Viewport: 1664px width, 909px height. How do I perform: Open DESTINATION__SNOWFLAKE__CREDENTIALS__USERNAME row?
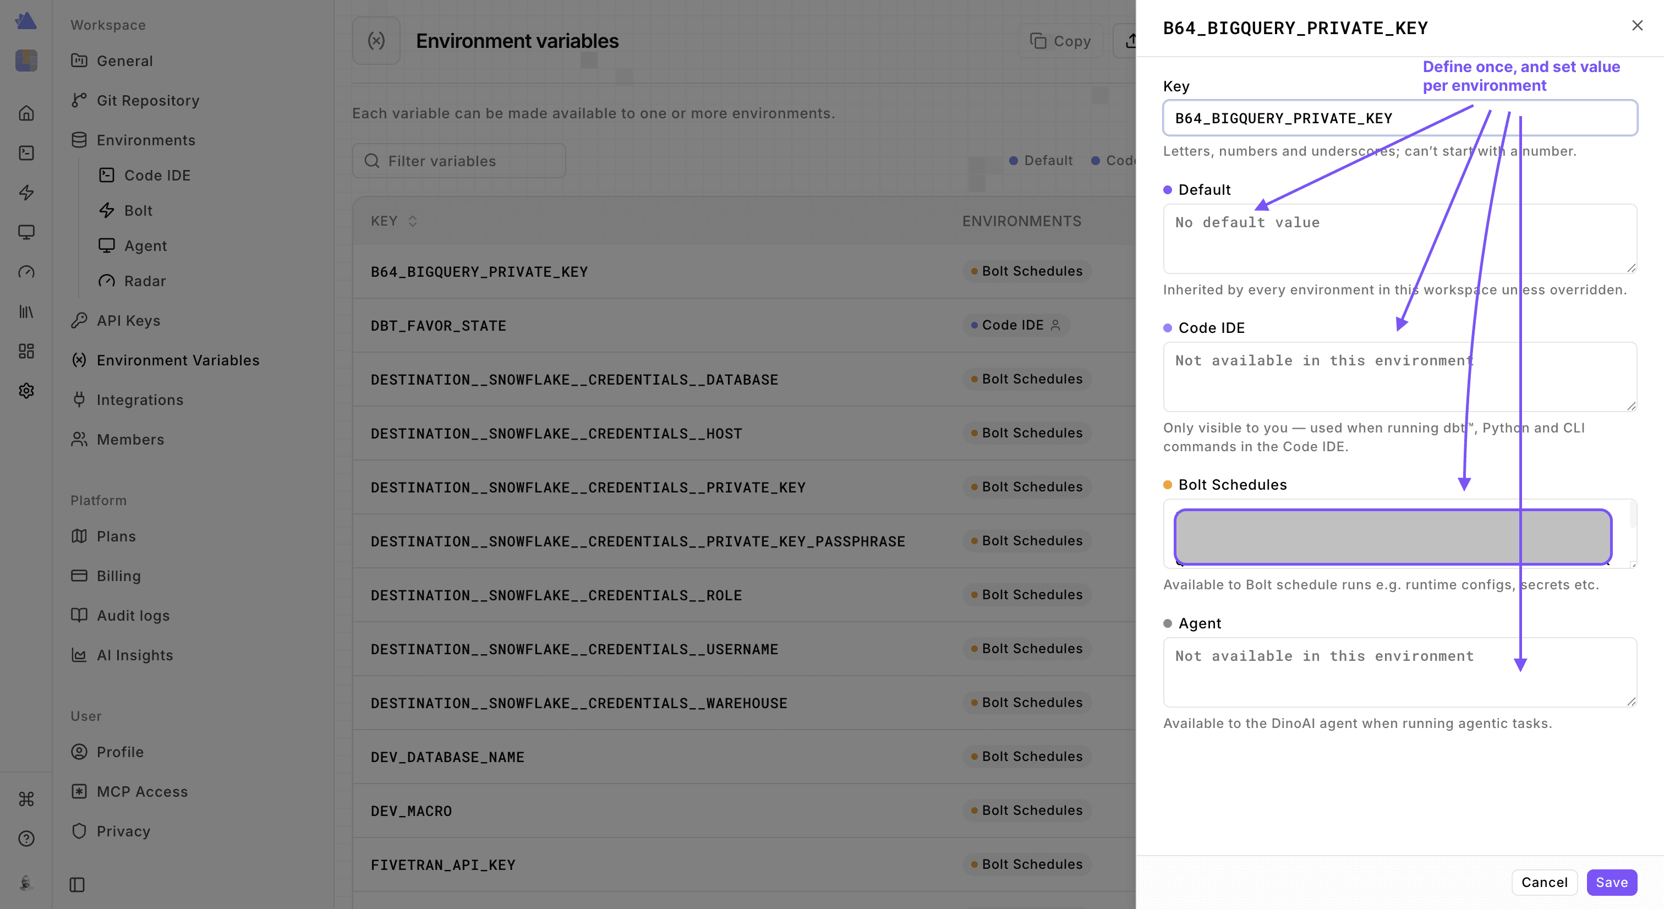tap(743, 649)
